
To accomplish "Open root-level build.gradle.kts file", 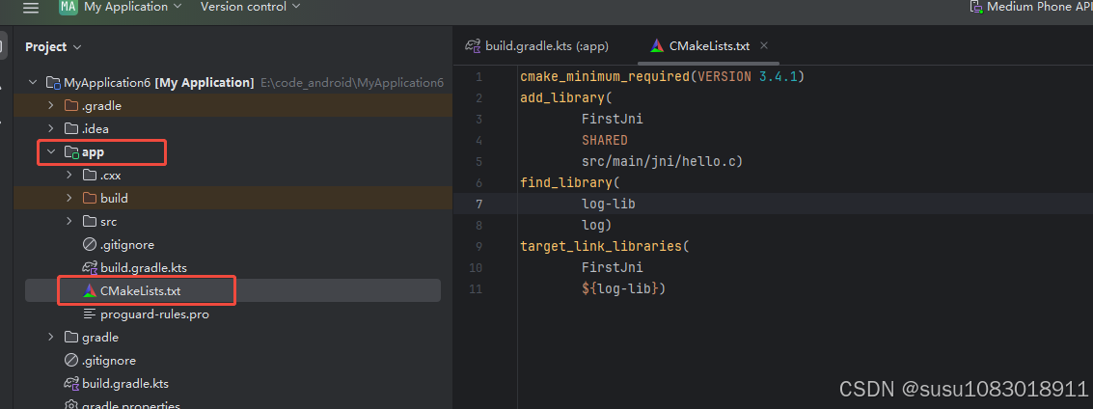I will coord(125,384).
